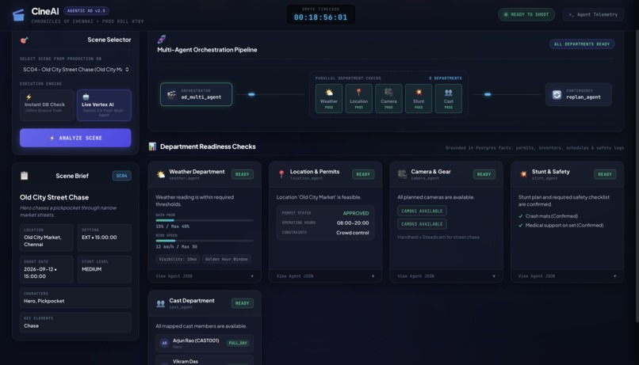Click the APPROVED permit status value
This screenshot has height=365, width=639.
coord(356,213)
